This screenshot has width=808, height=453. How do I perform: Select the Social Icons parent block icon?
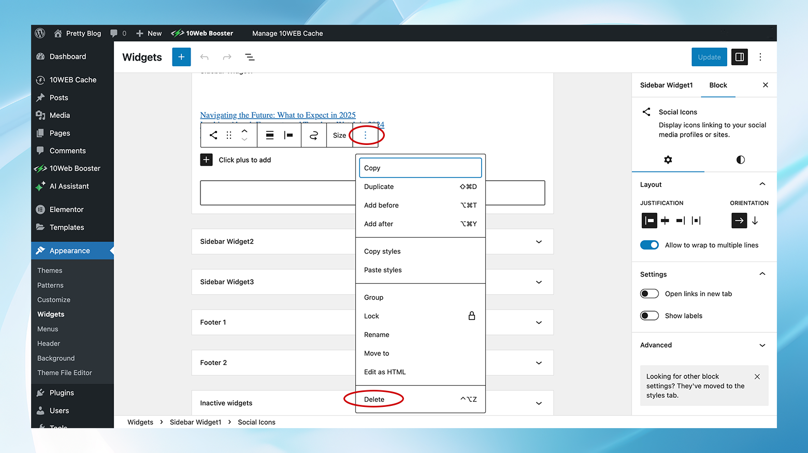213,135
